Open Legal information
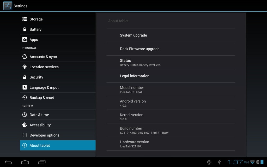The image size is (267, 167). coord(171,76)
